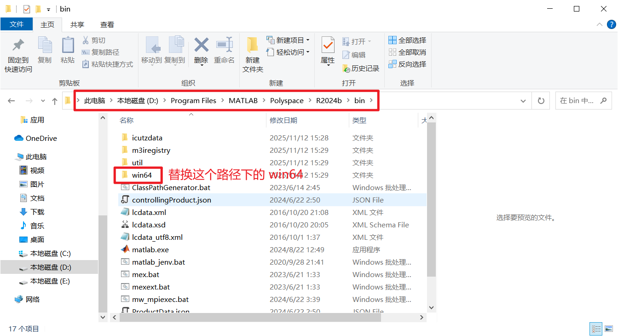Click the Rename (重命名) icon
The height and width of the screenshot is (336, 618).
[224, 45]
